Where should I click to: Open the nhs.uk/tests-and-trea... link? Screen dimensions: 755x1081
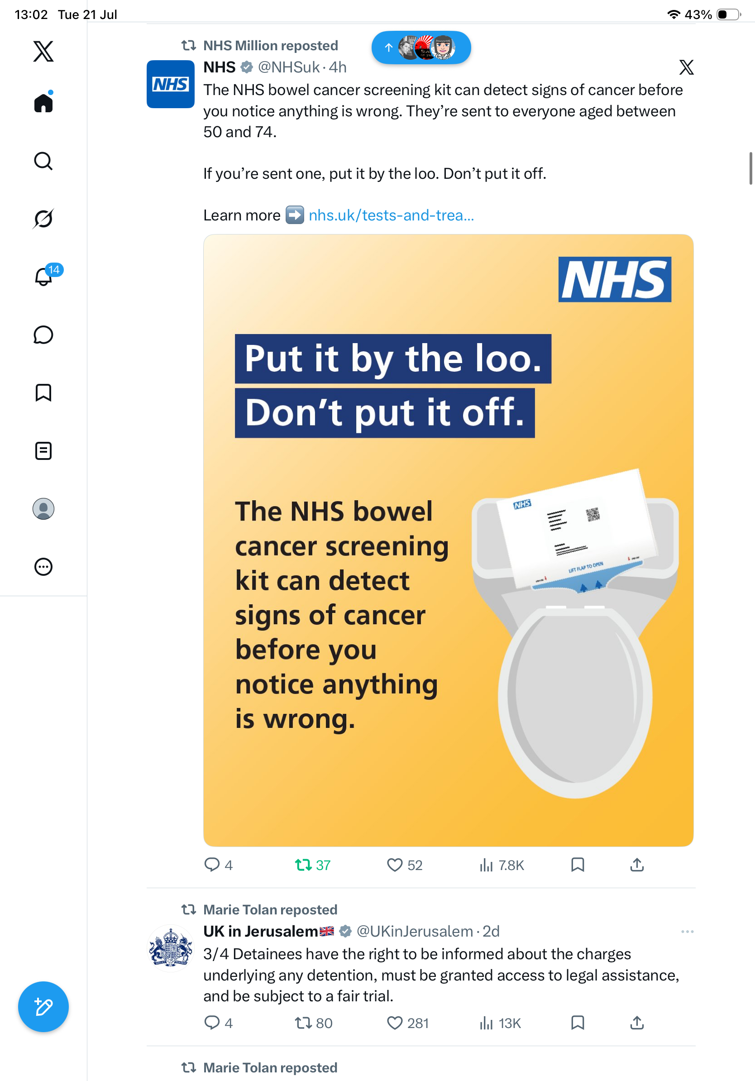click(391, 215)
